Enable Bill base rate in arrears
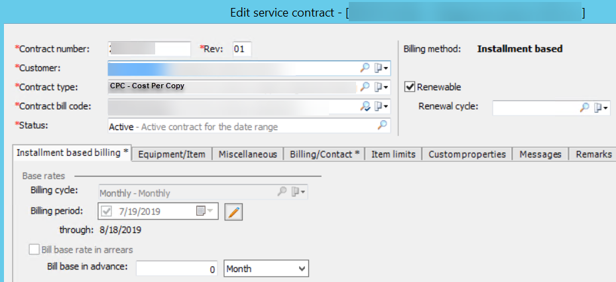Viewport: 616px width, 282px height. pos(34,249)
